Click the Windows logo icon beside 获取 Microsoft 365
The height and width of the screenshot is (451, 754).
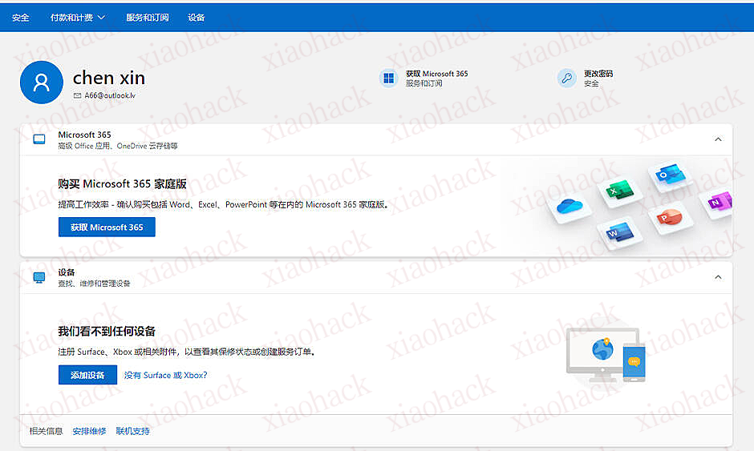(x=389, y=79)
